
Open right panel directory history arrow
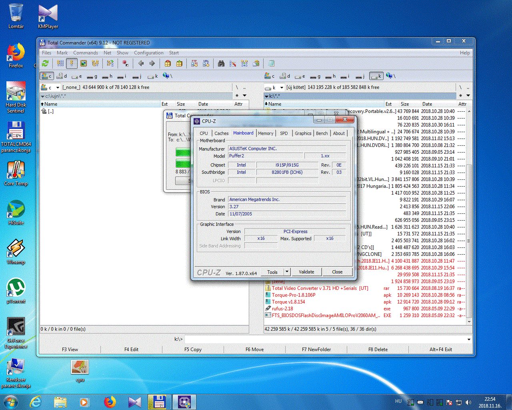pos(468,96)
